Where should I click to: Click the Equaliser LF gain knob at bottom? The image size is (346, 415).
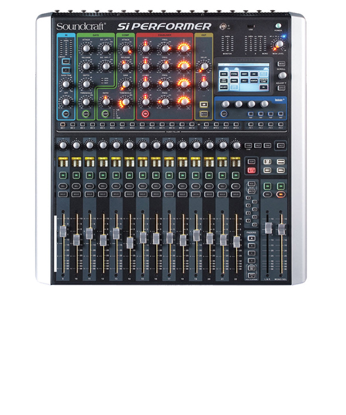tap(145, 102)
